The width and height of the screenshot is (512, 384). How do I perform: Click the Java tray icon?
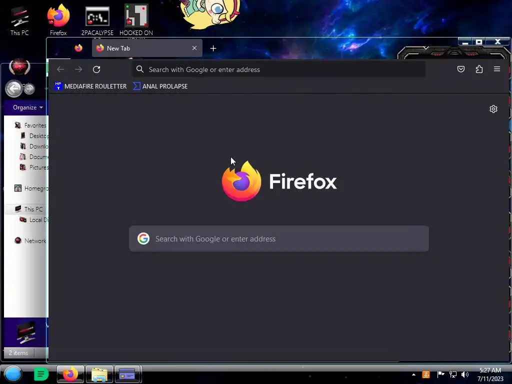(426, 374)
